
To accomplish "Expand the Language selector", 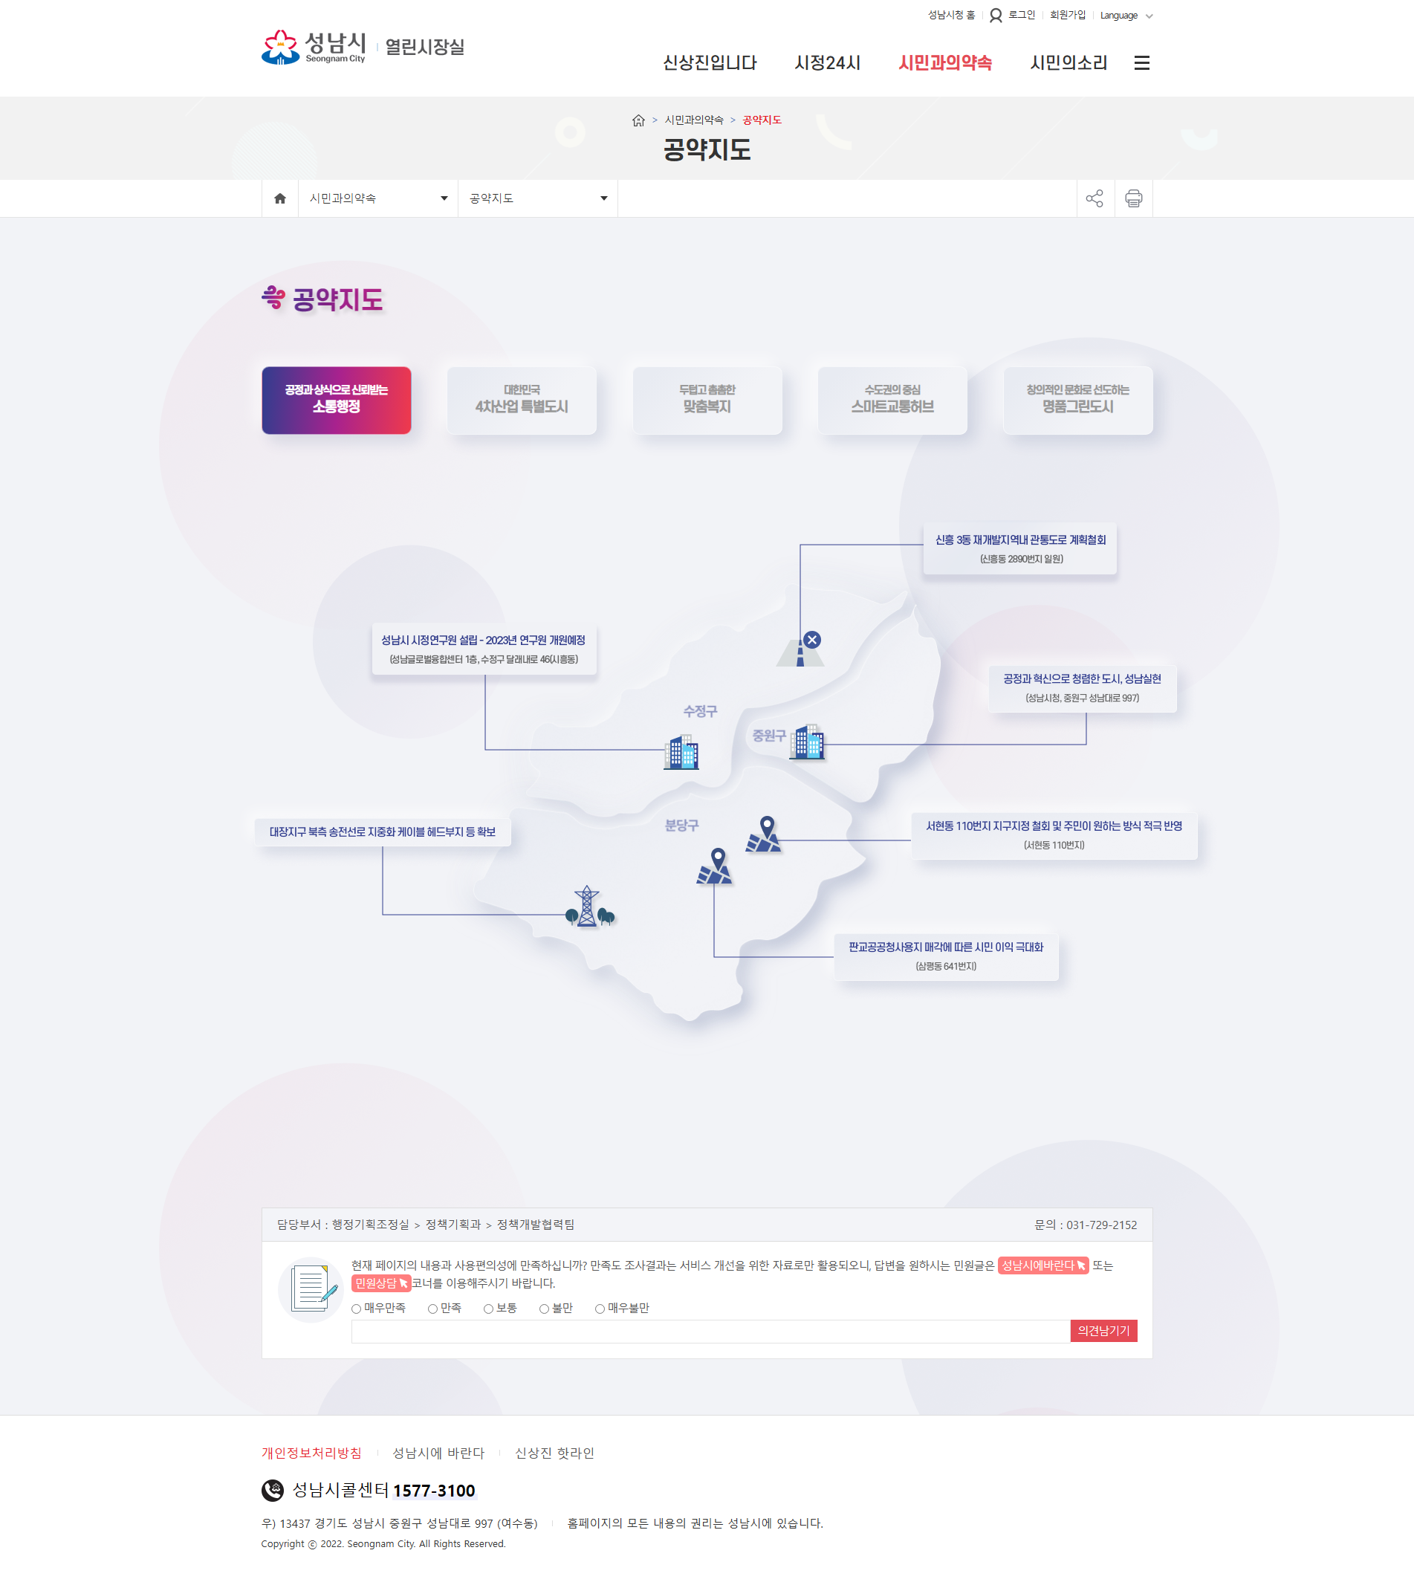I will coord(1126,16).
